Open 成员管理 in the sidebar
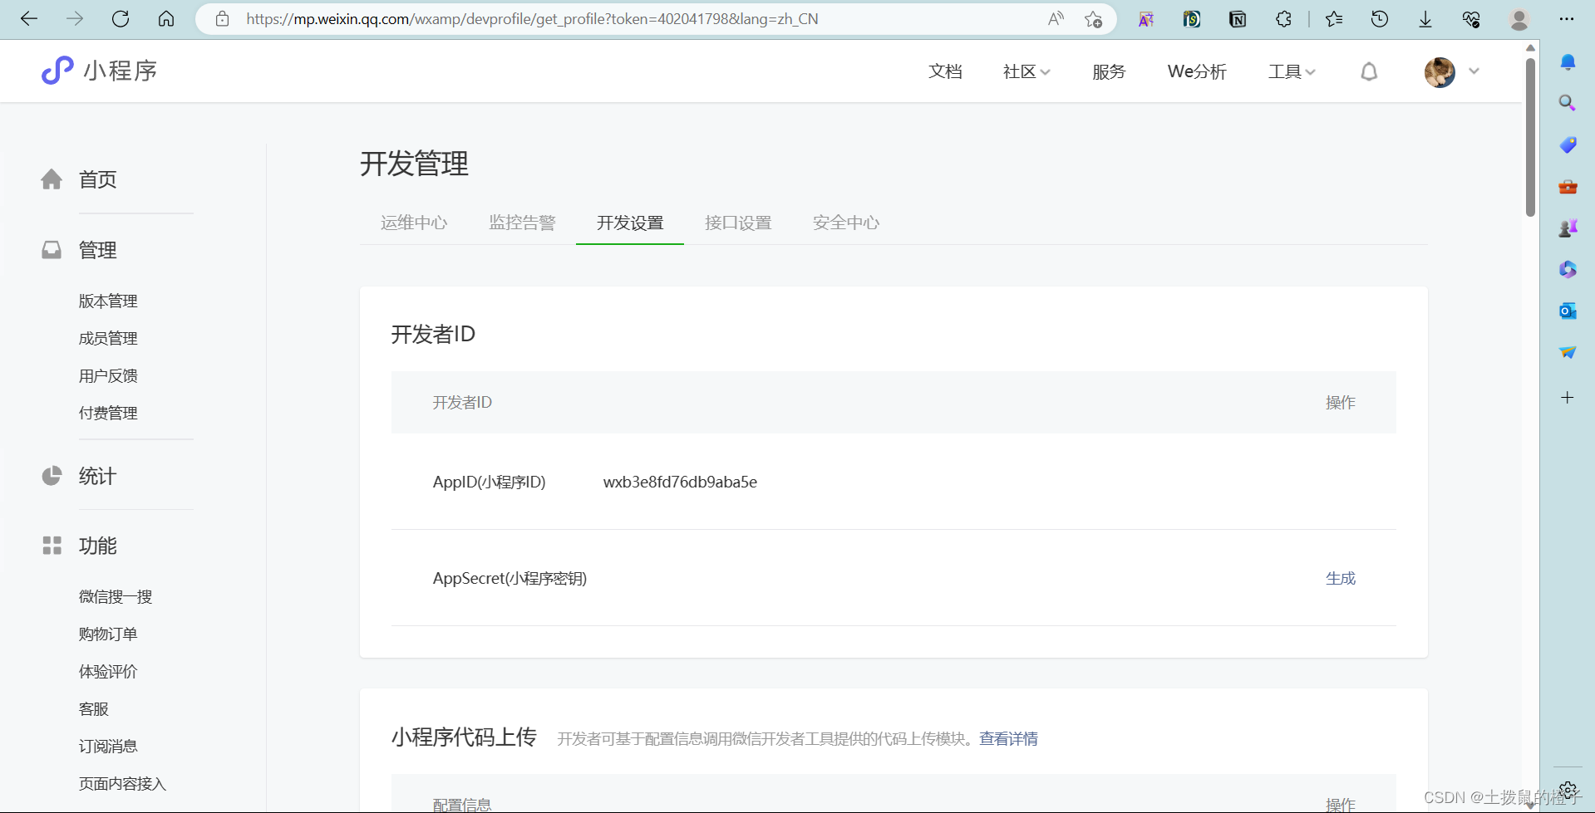Image resolution: width=1595 pixels, height=813 pixels. [108, 338]
